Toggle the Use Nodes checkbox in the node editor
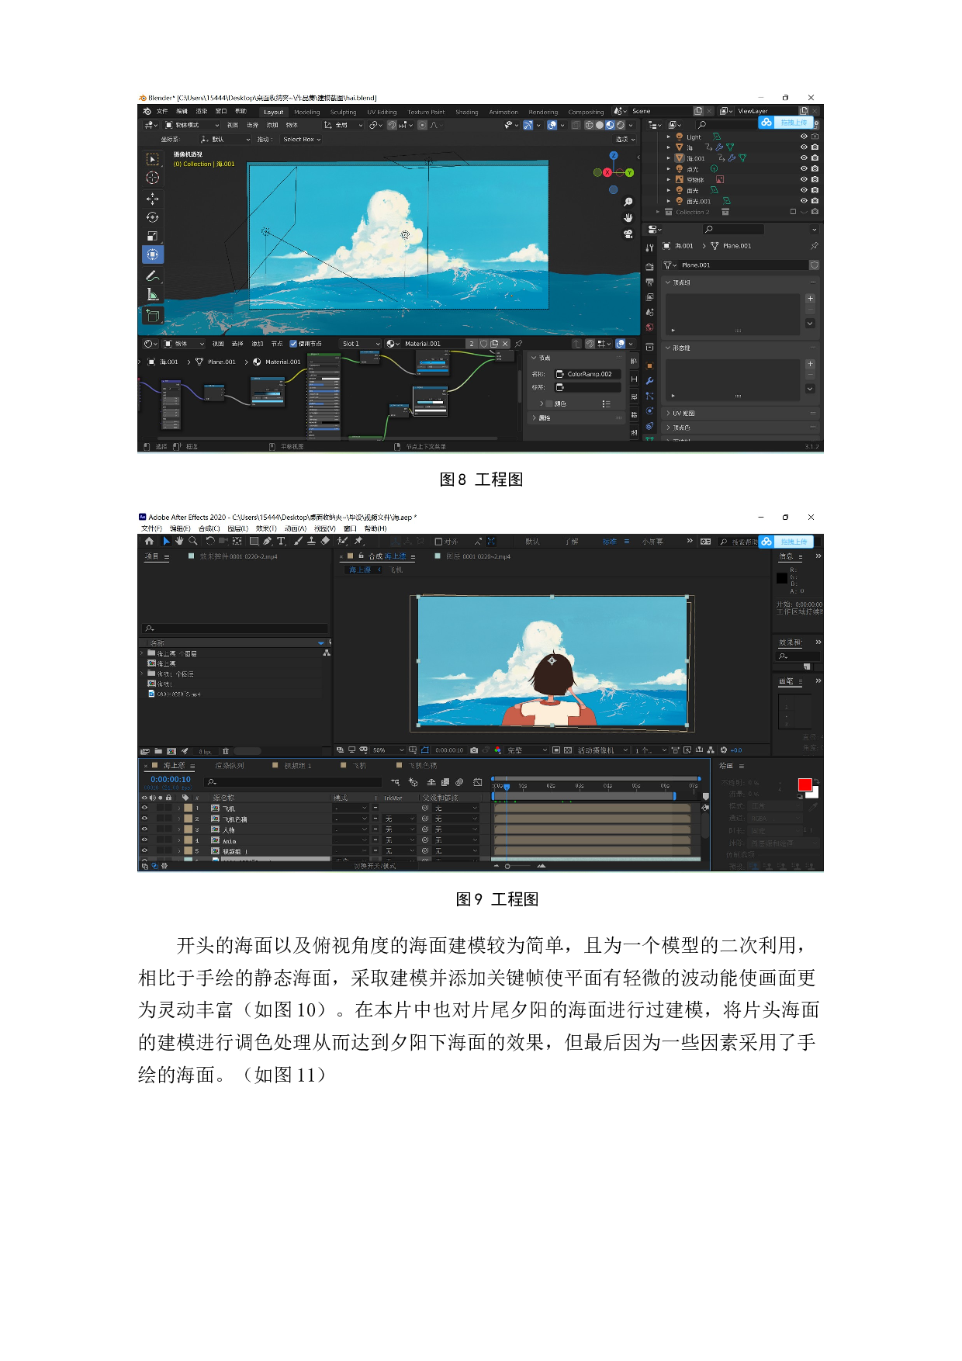The image size is (962, 1361). click(x=293, y=344)
